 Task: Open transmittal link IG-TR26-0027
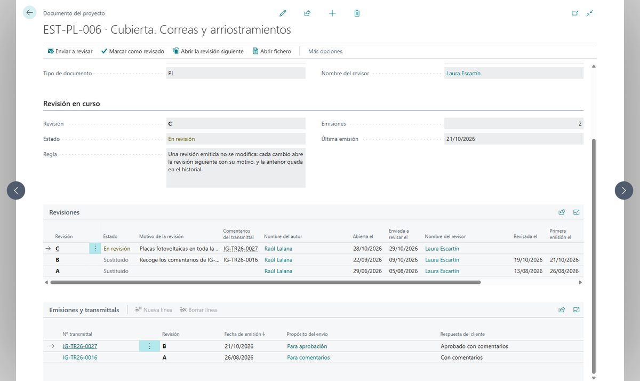coord(80,346)
